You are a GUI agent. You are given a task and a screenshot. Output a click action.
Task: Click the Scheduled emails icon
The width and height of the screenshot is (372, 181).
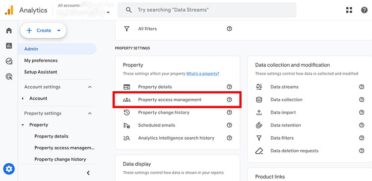[126, 125]
